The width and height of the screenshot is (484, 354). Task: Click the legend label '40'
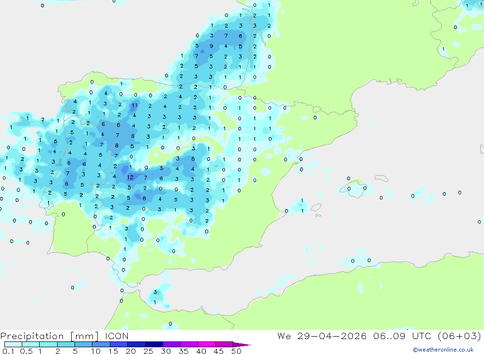pyautogui.click(x=201, y=351)
